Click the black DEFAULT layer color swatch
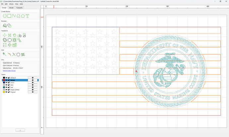Viewport: 229px width, 137px height. [4, 78]
